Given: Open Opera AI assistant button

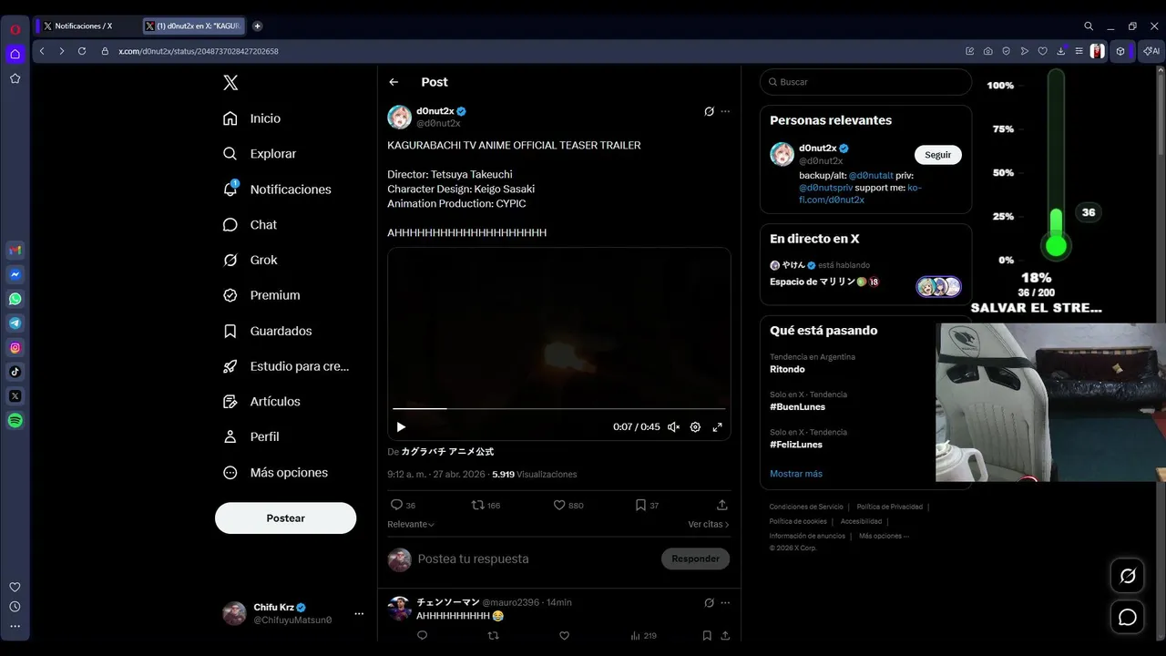Looking at the screenshot, I should point(1152,51).
